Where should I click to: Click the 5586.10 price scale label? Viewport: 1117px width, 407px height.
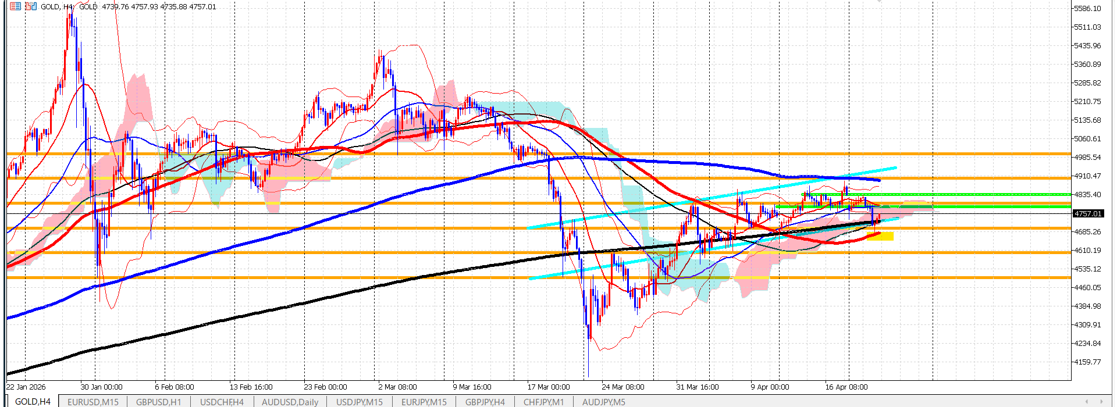(x=1087, y=8)
